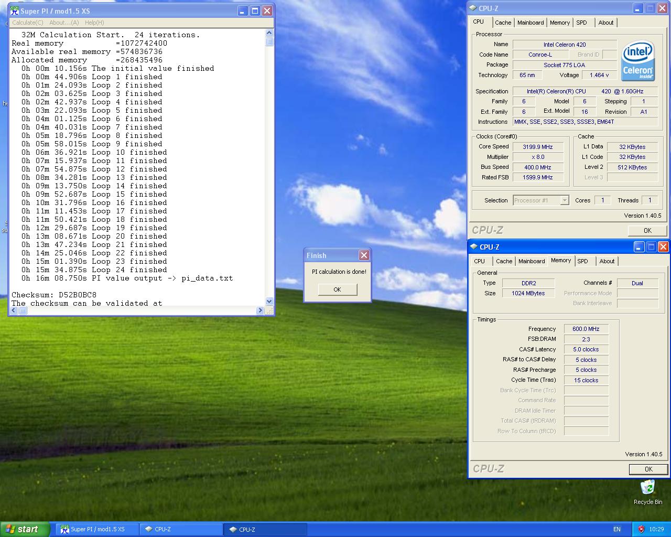Click the top CPU-Z window title icon
The image size is (671, 537).
473,8
